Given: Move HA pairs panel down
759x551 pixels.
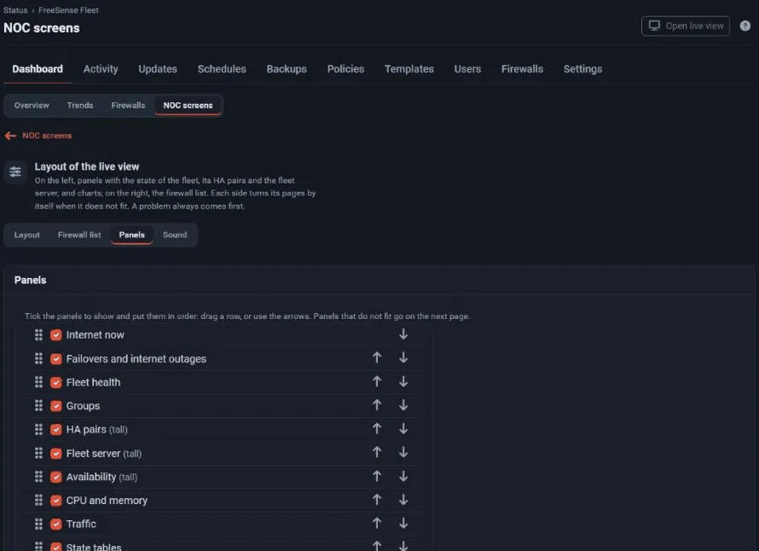Looking at the screenshot, I should [x=403, y=428].
